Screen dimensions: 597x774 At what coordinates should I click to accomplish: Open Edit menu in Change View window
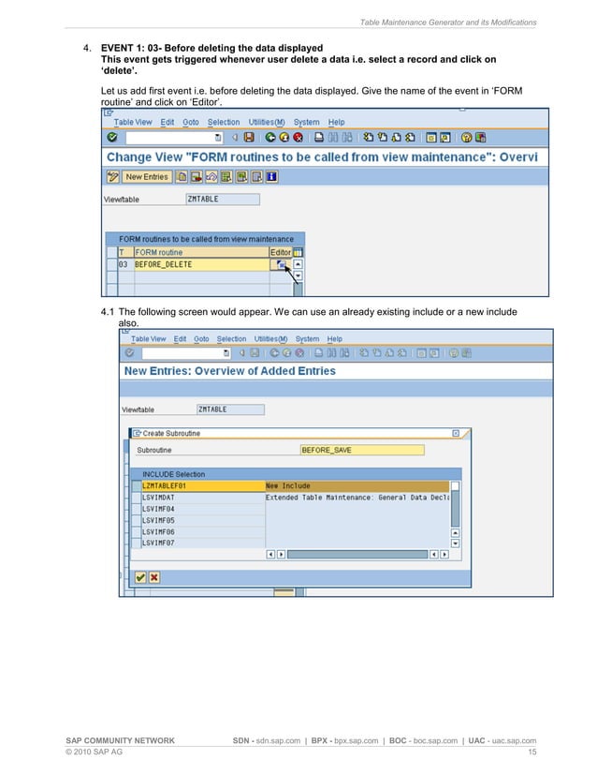point(167,122)
